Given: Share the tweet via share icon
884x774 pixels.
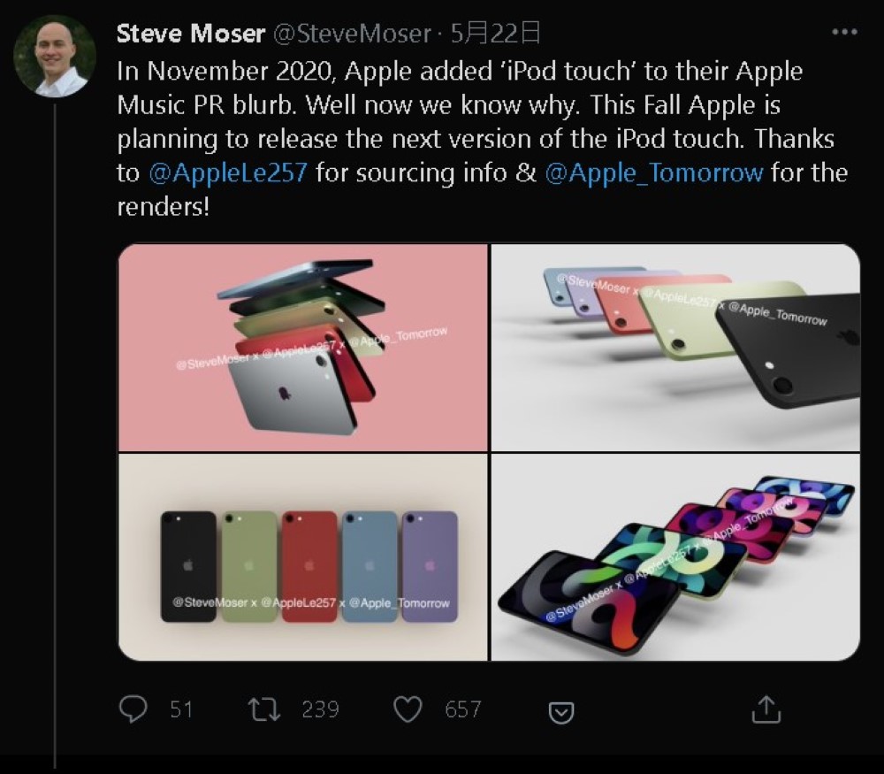Looking at the screenshot, I should [x=766, y=709].
